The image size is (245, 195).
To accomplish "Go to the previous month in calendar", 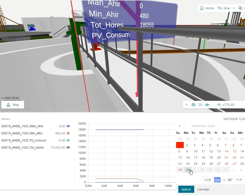I will click(x=180, y=126).
